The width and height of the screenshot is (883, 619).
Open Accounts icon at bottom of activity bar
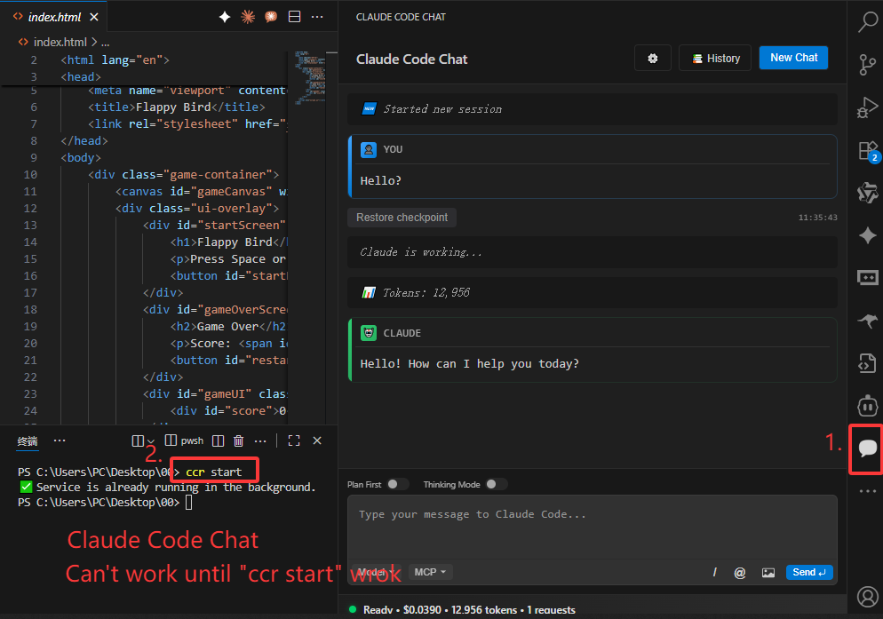click(x=868, y=596)
